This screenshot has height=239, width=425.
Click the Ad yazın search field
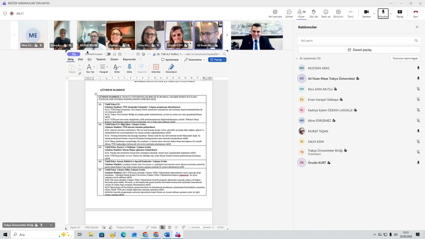click(359, 41)
